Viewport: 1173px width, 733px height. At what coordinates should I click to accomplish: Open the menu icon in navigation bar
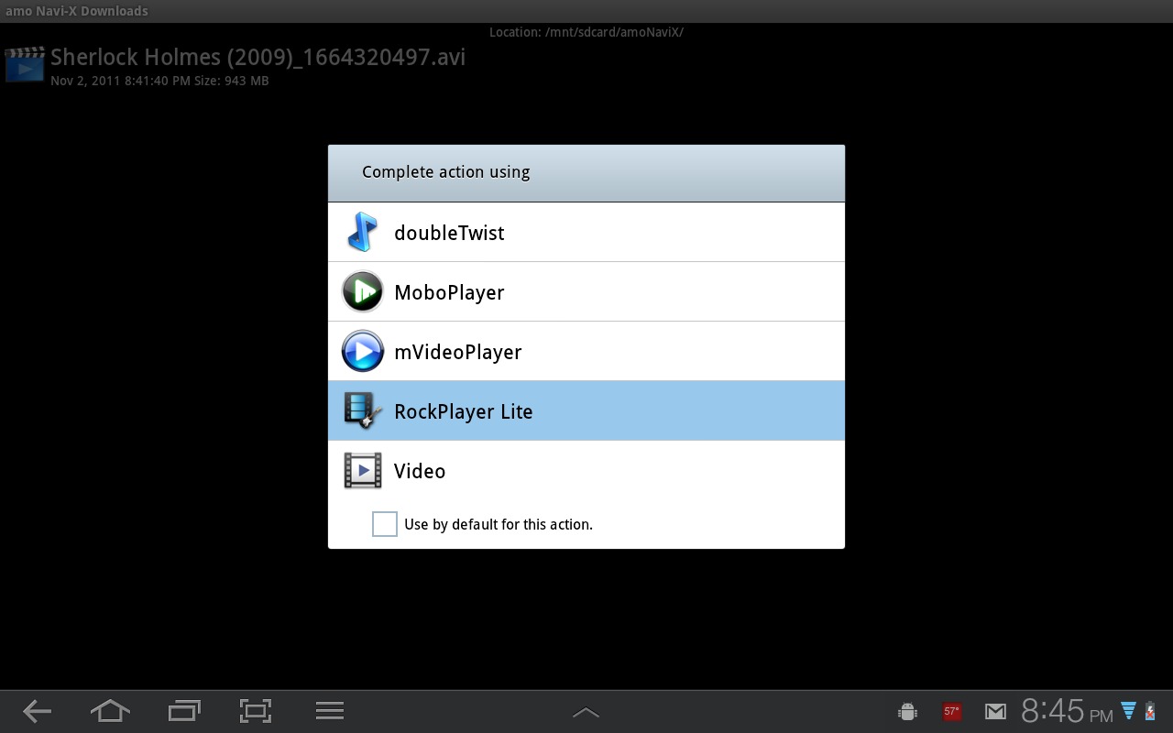click(x=329, y=711)
